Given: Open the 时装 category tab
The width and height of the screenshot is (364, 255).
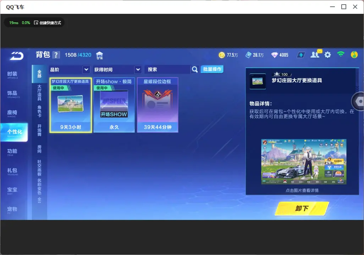Looking at the screenshot, I should click(12, 75).
